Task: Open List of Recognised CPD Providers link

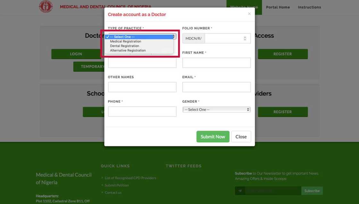Action: point(130,178)
